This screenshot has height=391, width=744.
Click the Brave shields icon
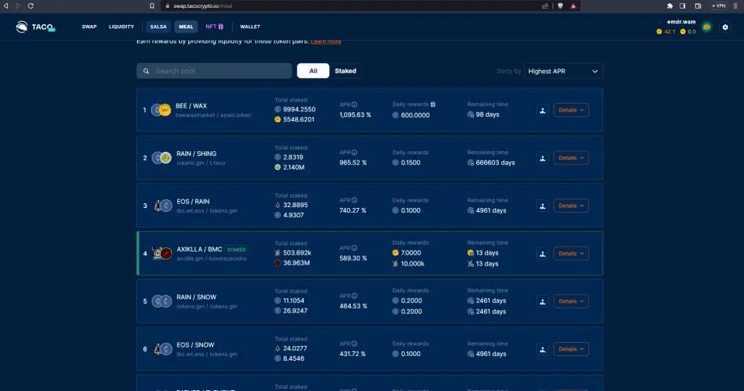(560, 5)
